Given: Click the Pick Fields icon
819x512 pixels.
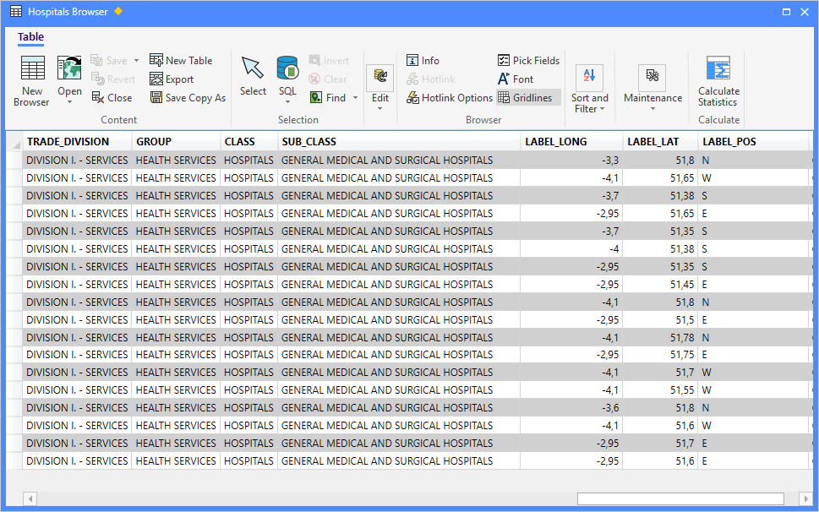Looking at the screenshot, I should click(504, 60).
